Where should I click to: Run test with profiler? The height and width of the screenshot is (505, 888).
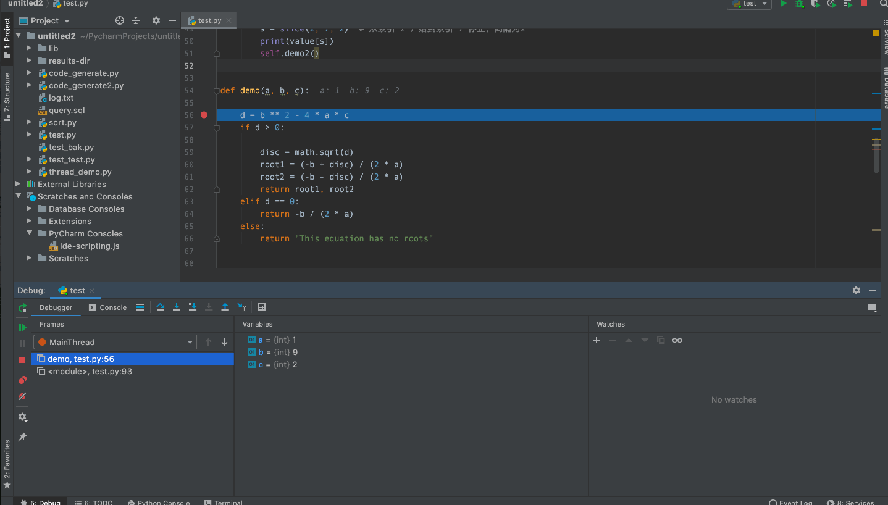tap(832, 4)
